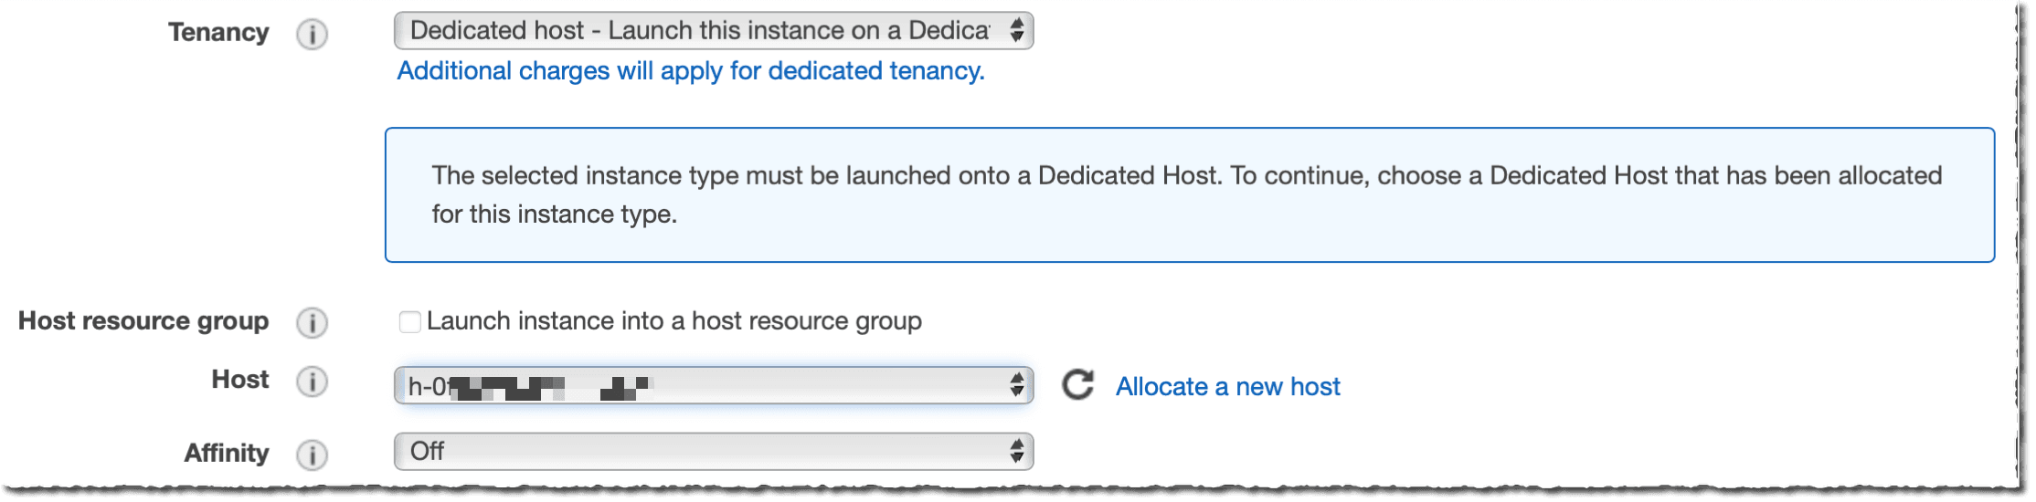Viewport: 2036px width, 502px height.
Task: Click the Affinity field label
Action: [227, 453]
